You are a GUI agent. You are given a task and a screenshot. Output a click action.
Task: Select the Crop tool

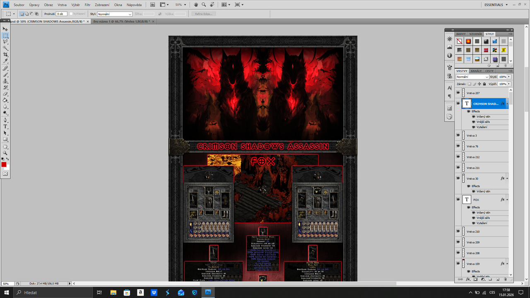click(5, 54)
